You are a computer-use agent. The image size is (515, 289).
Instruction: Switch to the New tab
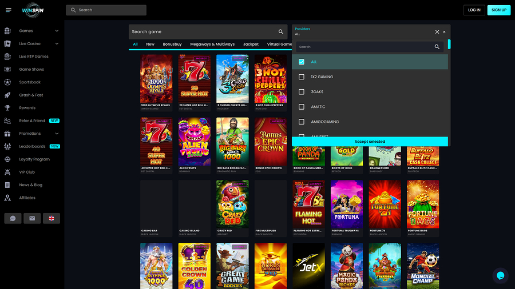[150, 44]
